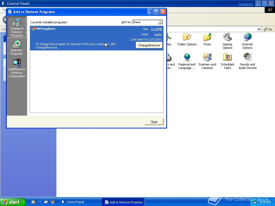Click the 'Currently installed programs:' label
This screenshot has width=275, height=206.
pos(49,22)
